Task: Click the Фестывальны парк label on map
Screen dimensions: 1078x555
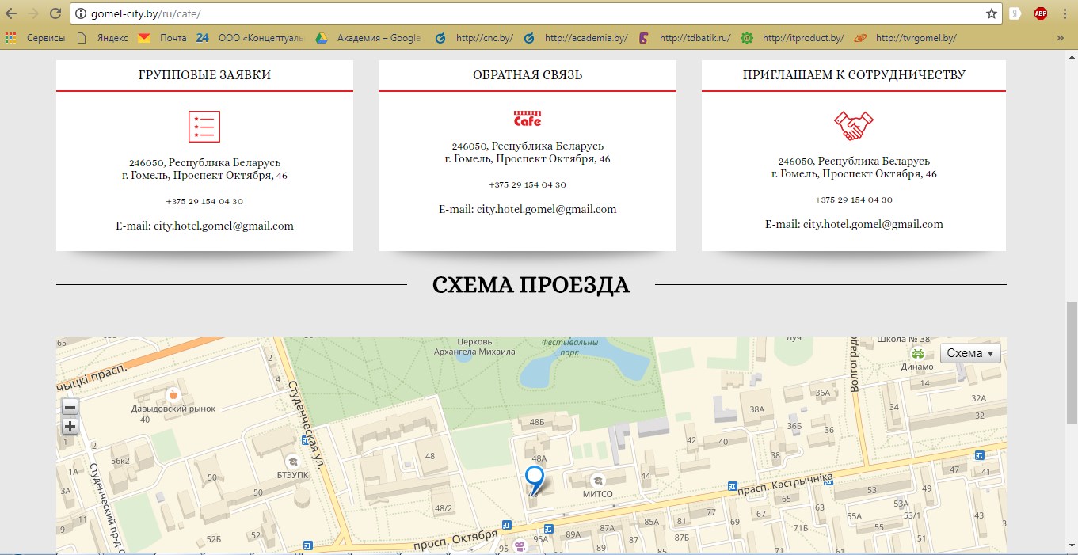Action: pyautogui.click(x=569, y=348)
